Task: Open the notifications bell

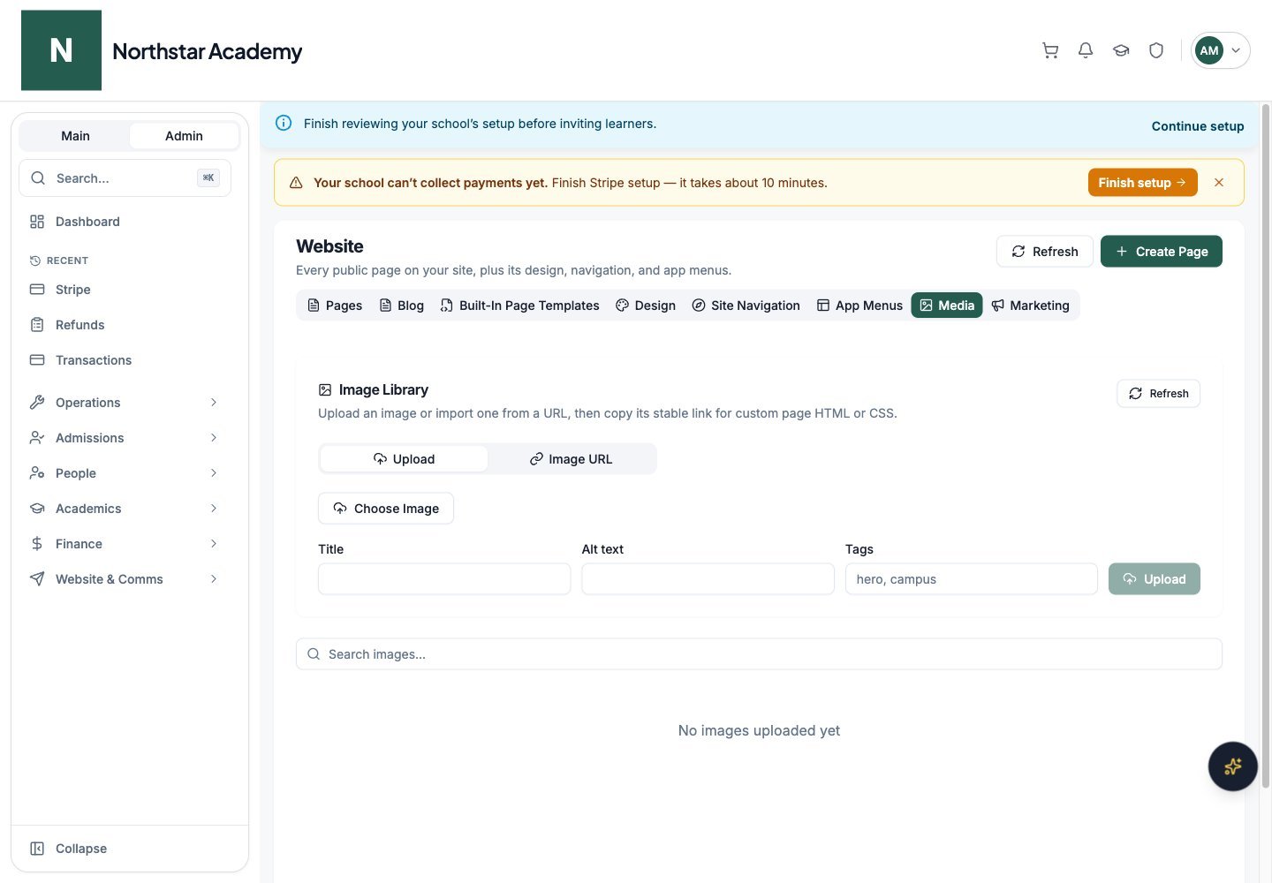Action: pyautogui.click(x=1086, y=50)
